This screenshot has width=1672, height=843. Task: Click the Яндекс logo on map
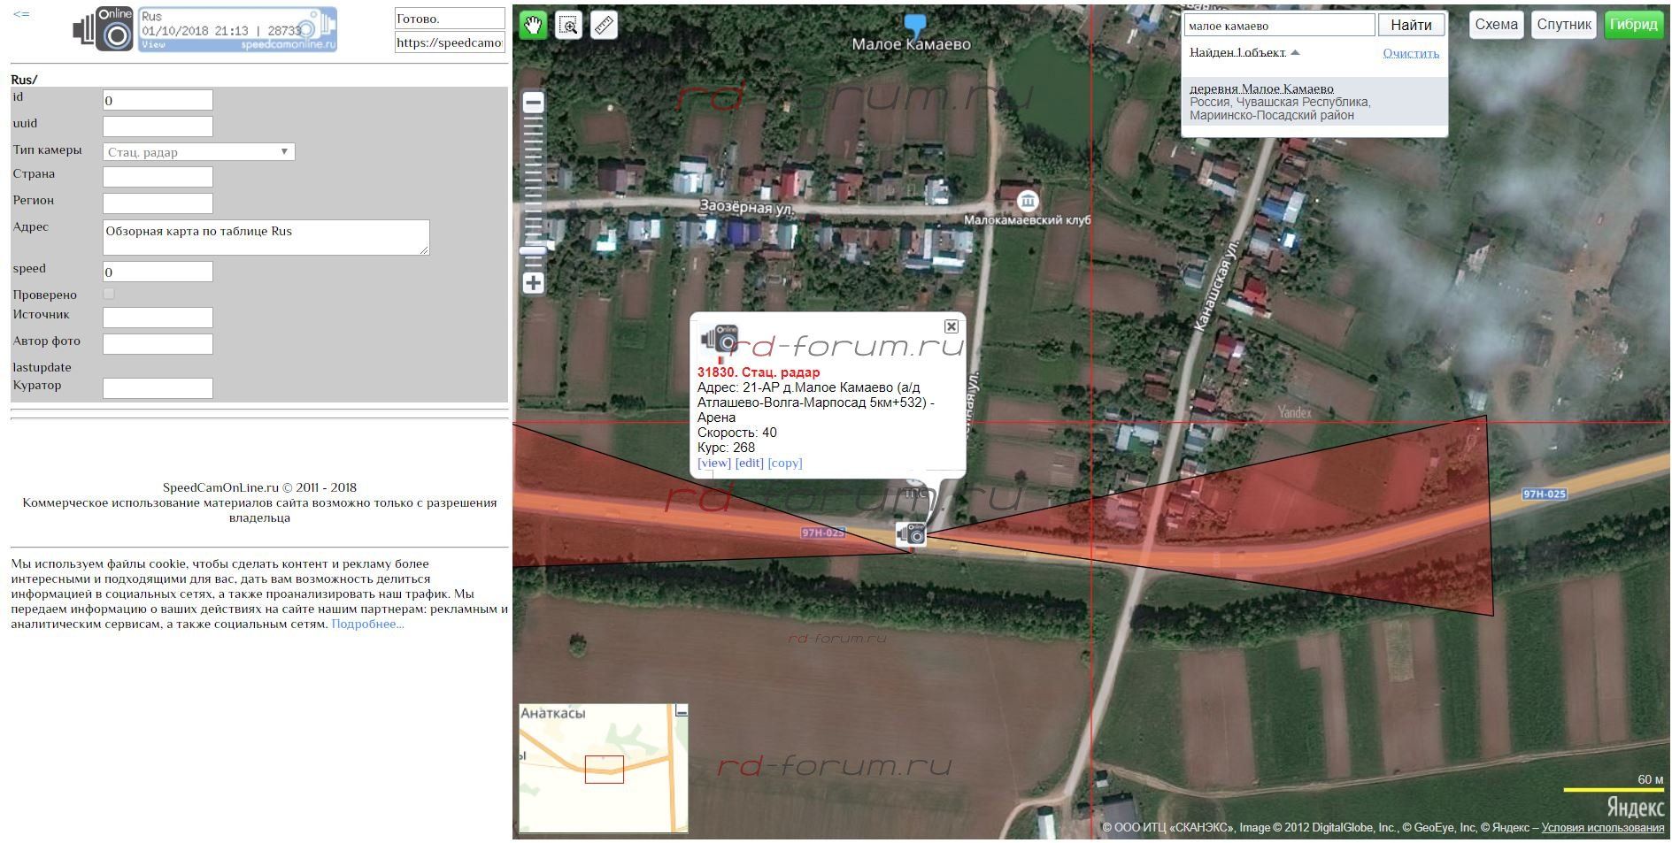[1636, 807]
